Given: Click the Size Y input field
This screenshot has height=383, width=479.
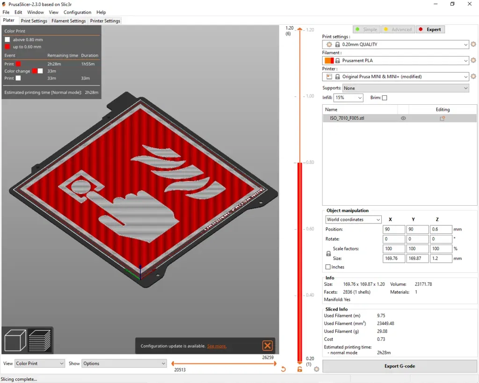Looking at the screenshot, I should [417, 259].
